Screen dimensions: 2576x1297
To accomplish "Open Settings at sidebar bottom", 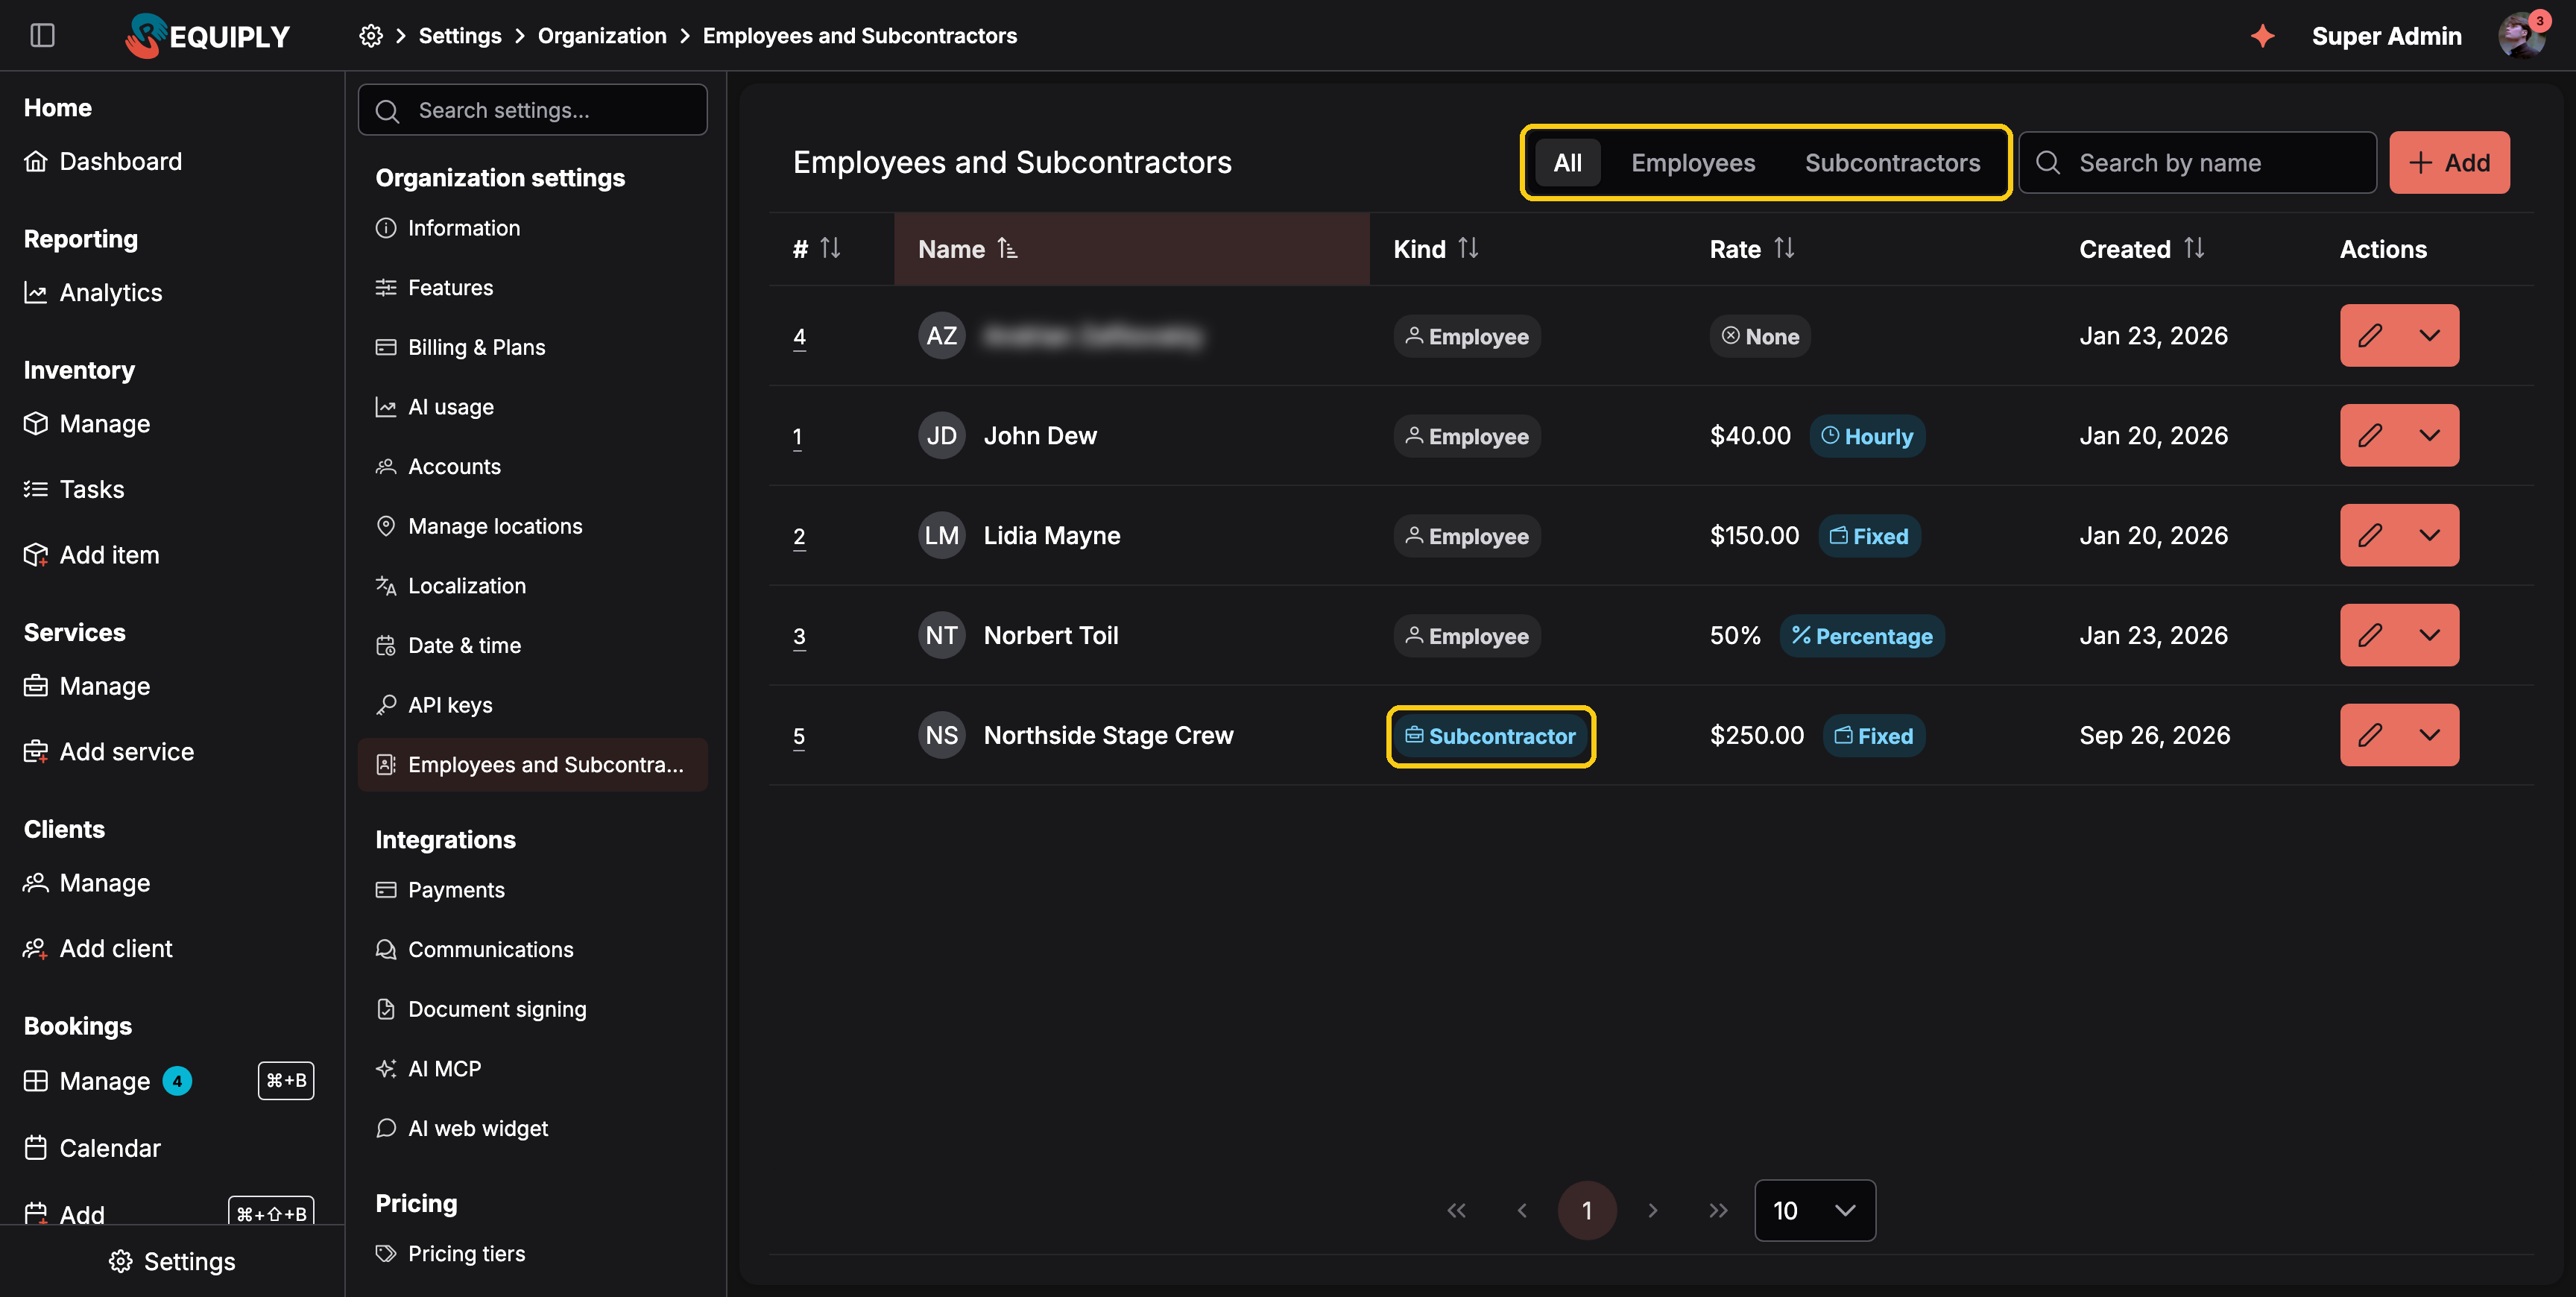I will 172,1261.
